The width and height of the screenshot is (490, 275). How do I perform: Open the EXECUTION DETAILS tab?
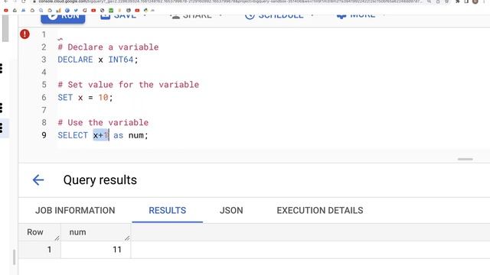tap(320, 211)
